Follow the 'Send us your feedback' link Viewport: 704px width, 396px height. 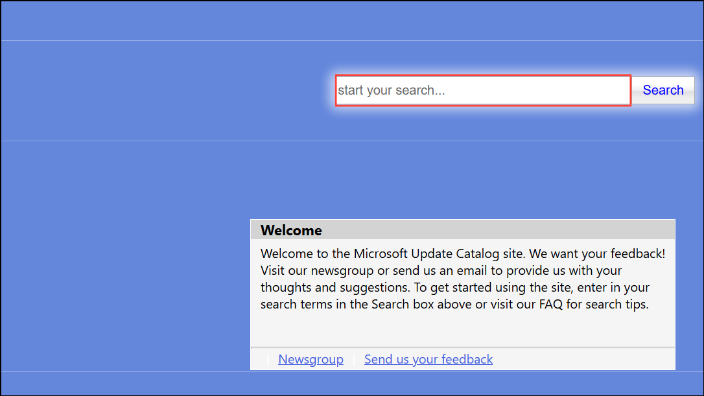(x=428, y=359)
